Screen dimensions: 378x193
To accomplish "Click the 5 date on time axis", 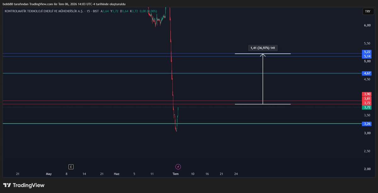I will pos(134,174).
